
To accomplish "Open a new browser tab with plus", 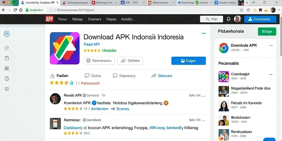I will pos(253,2).
